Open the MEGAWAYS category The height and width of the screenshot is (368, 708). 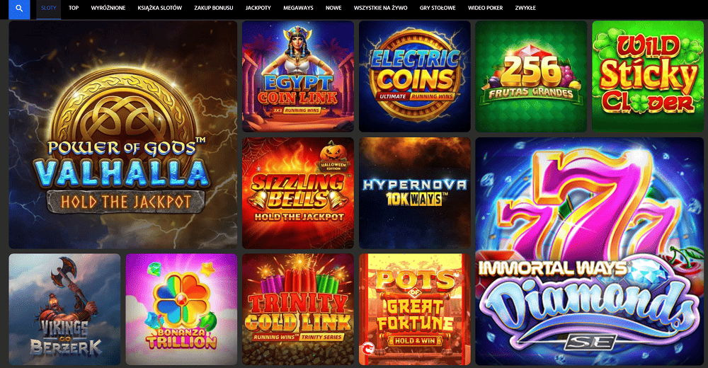(x=298, y=8)
